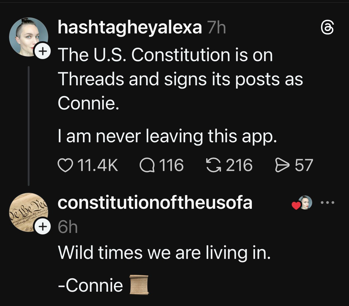
Task: Open the Threads logo icon
Action: (x=327, y=28)
